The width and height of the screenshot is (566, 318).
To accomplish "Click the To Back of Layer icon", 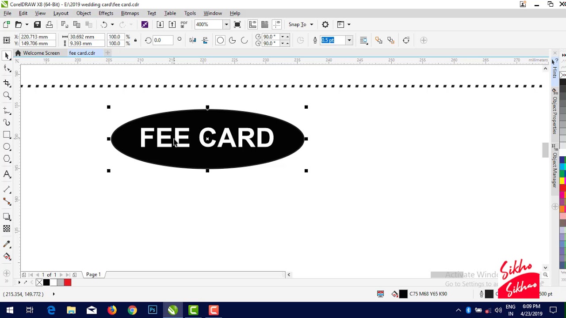I will coord(391,40).
